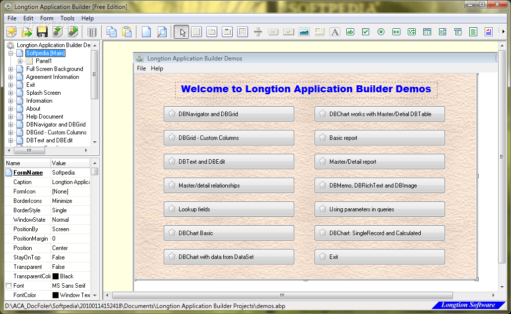Select the 1:1:1 date time tool
The height and width of the screenshot is (314, 511).
pos(427,32)
